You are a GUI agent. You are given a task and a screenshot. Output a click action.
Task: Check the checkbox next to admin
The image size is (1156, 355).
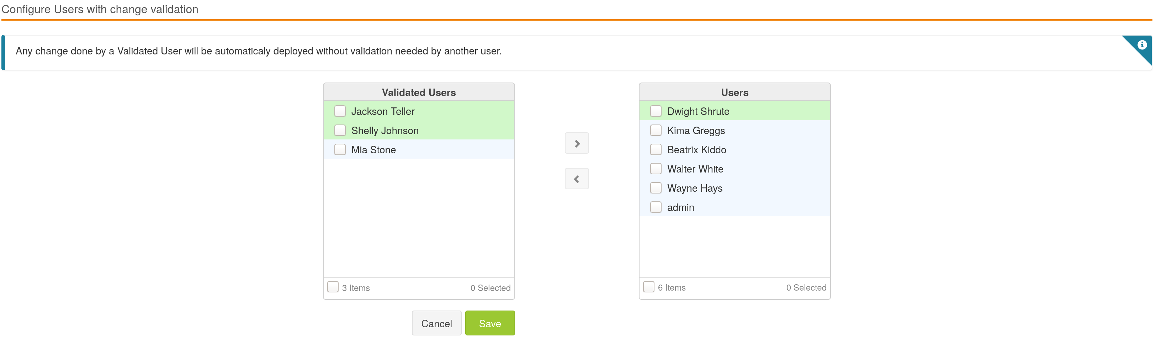[656, 207]
